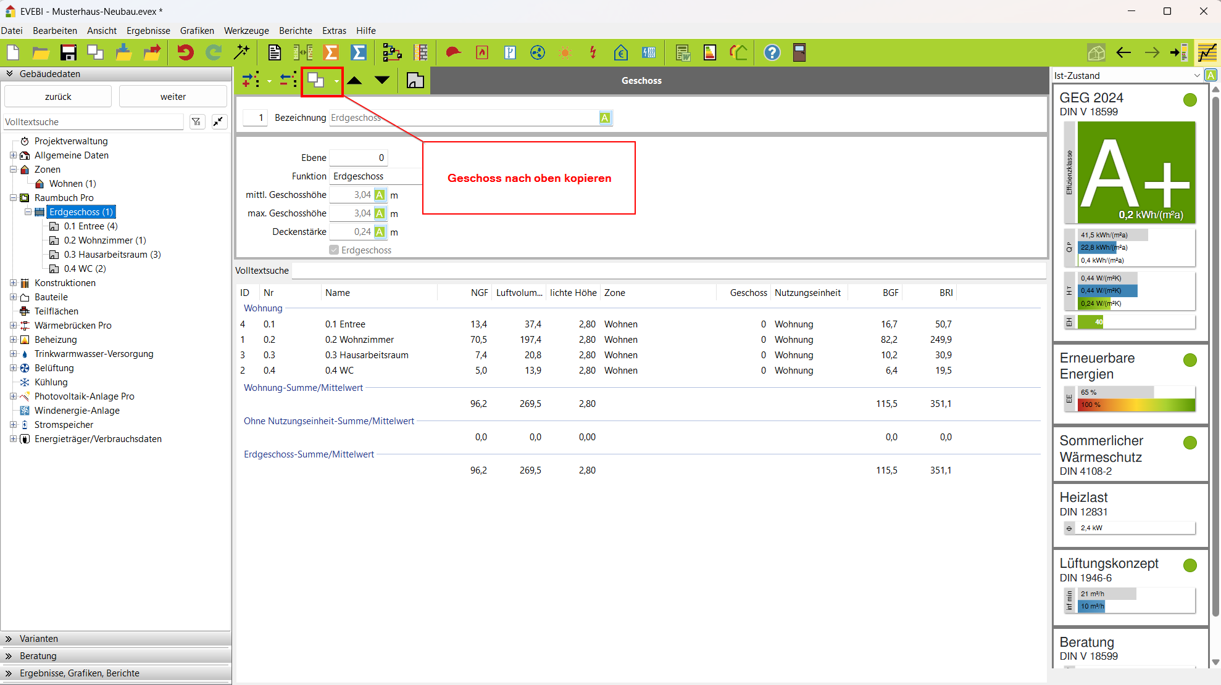1221x685 pixels.
Task: Open the Werkzeuge menu
Action: click(246, 31)
